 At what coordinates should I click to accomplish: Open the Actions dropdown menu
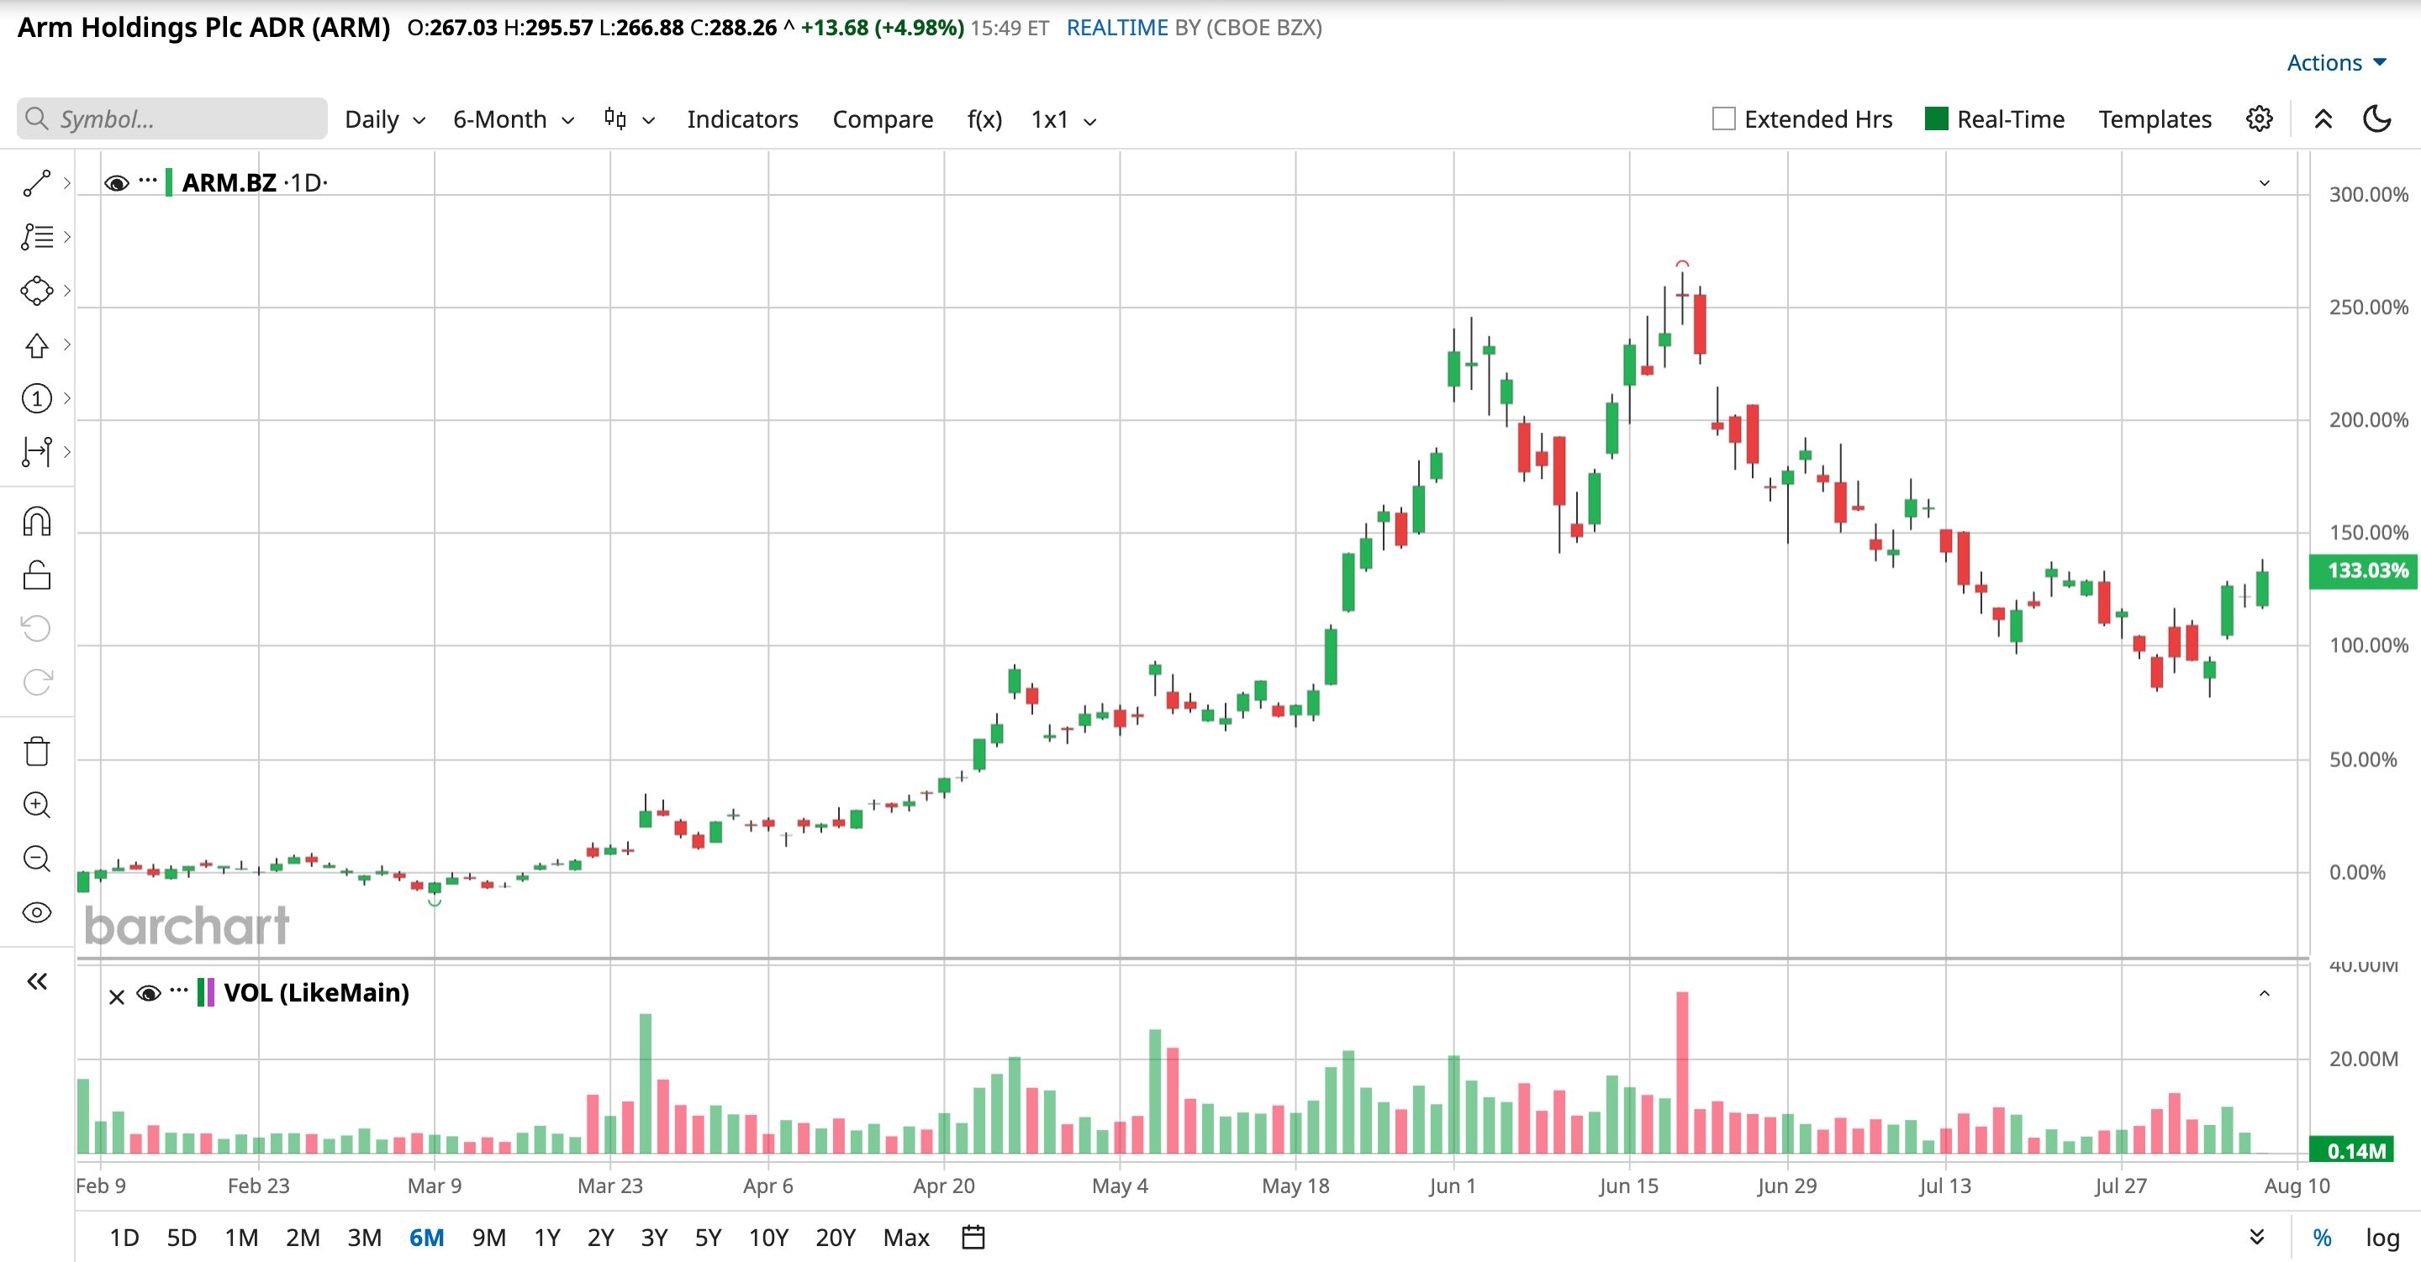coord(2336,62)
